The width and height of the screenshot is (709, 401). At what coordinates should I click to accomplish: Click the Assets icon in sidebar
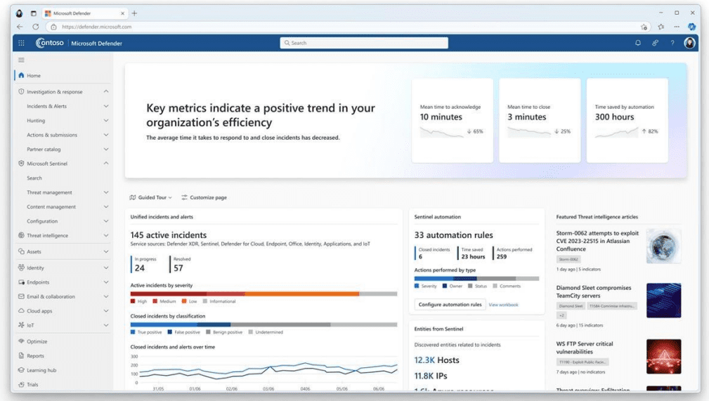pos(21,251)
